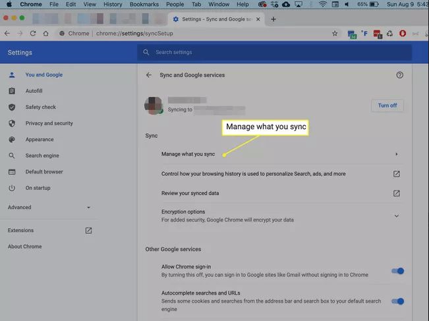Expand Encryption options chevron
Screen dimensions: 429x321
pyautogui.click(x=397, y=216)
